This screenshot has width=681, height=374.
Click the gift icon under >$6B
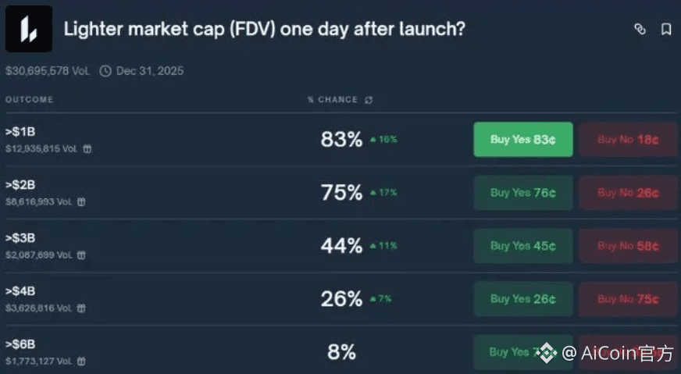[x=81, y=361]
